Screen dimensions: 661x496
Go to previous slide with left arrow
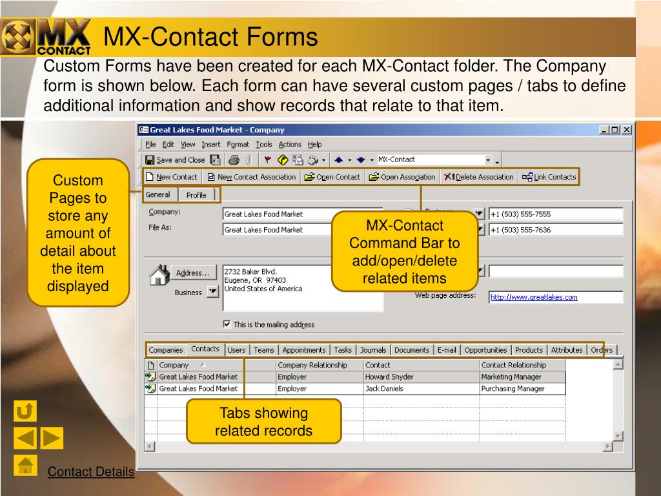click(25, 439)
